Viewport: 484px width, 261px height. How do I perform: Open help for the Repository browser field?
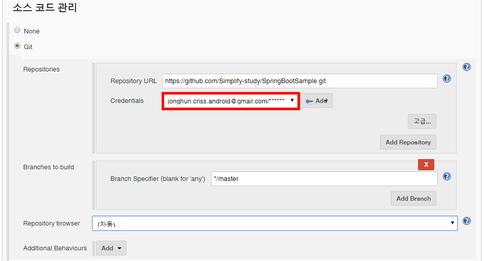[x=466, y=221]
